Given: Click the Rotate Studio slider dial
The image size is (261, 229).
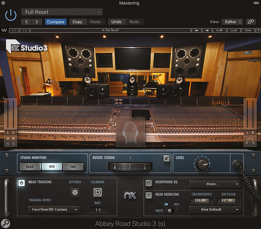Looking at the screenshot, I should coord(130,167).
